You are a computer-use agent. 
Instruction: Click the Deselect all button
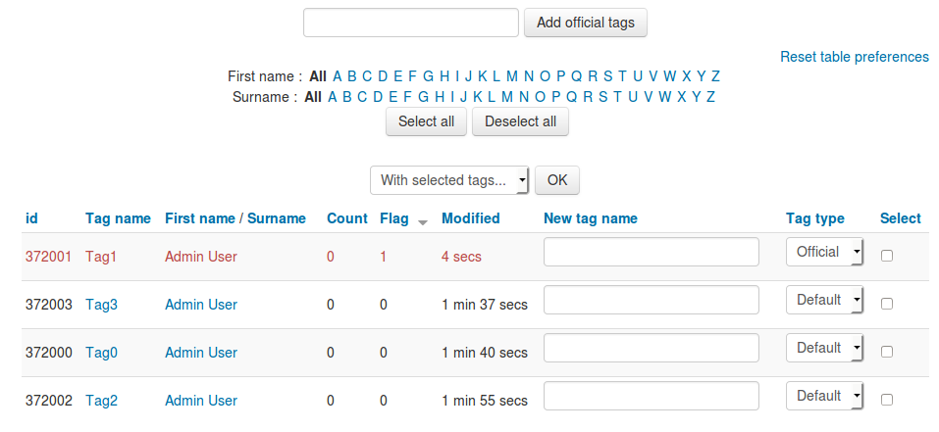(x=520, y=121)
